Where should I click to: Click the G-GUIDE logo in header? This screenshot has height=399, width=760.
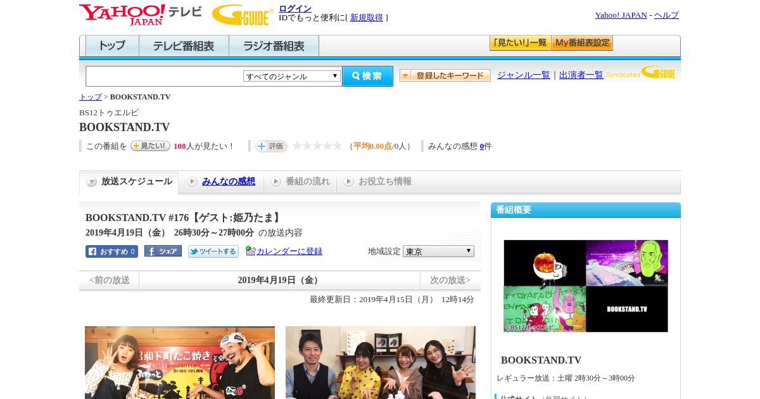243,15
